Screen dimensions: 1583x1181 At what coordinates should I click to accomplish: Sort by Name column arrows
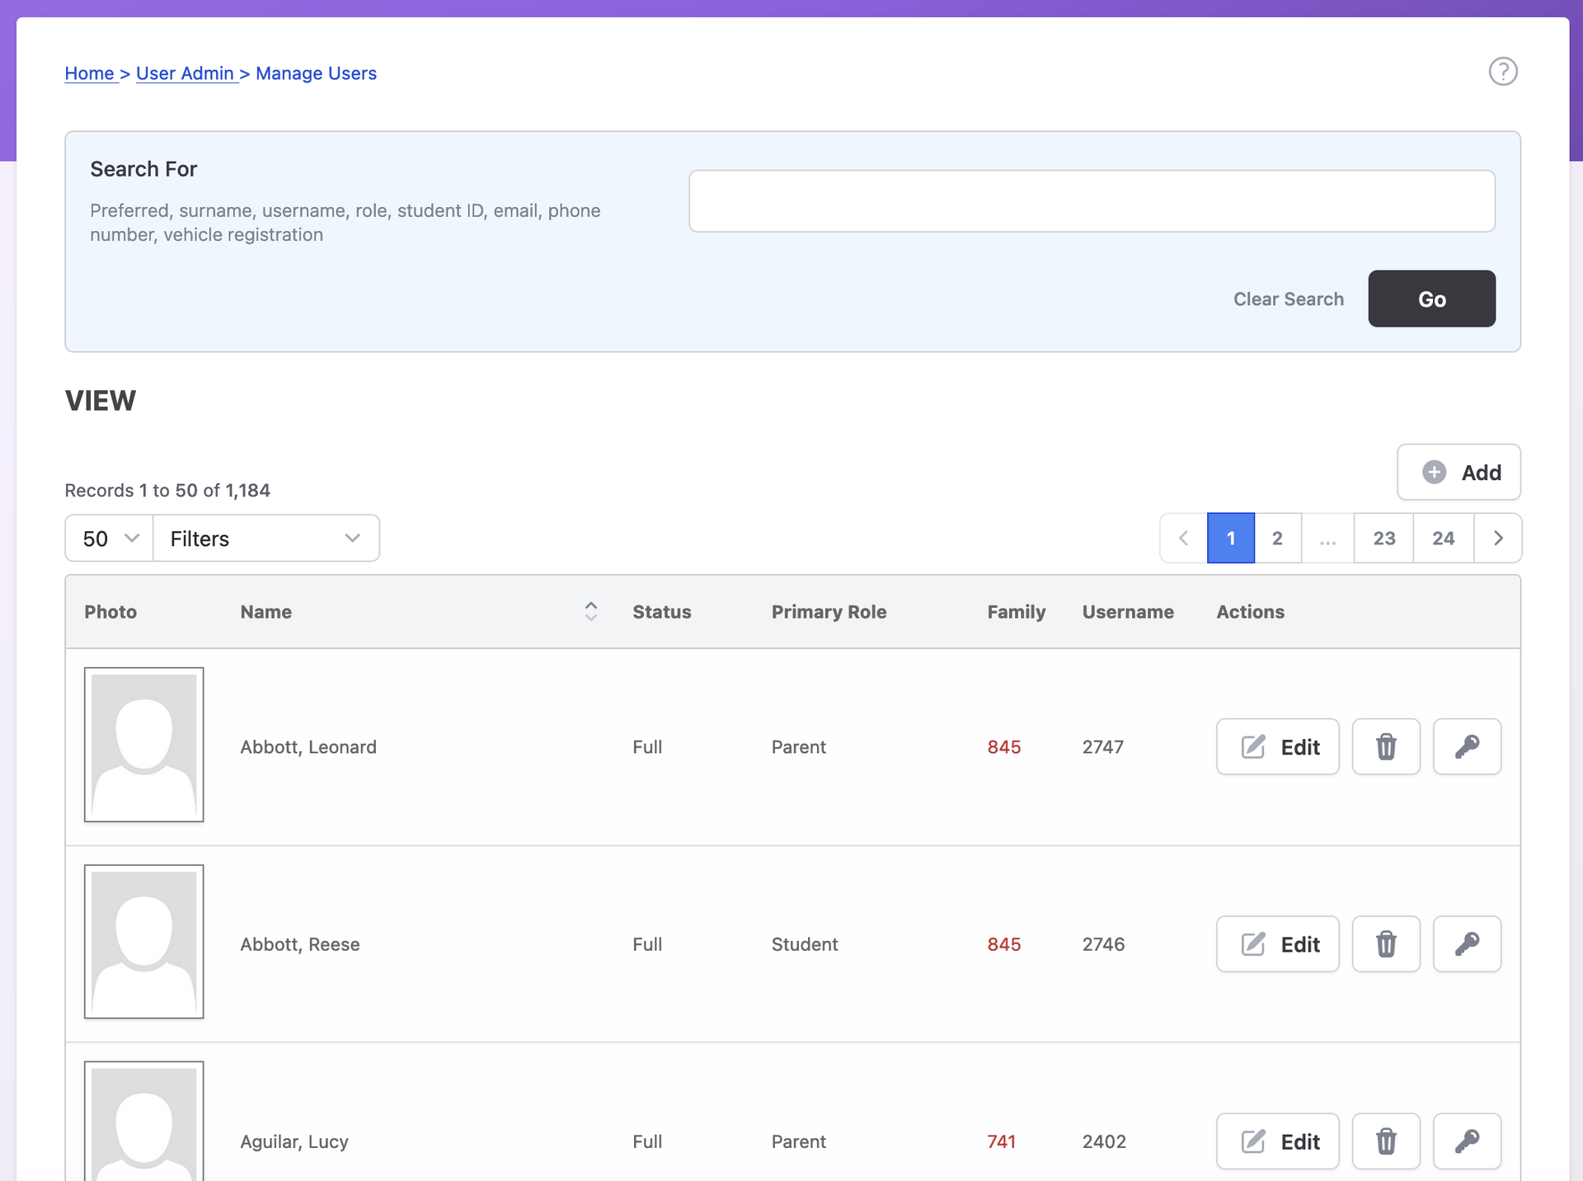(590, 611)
